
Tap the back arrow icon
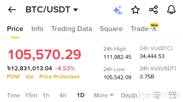pyautogui.click(x=12, y=10)
